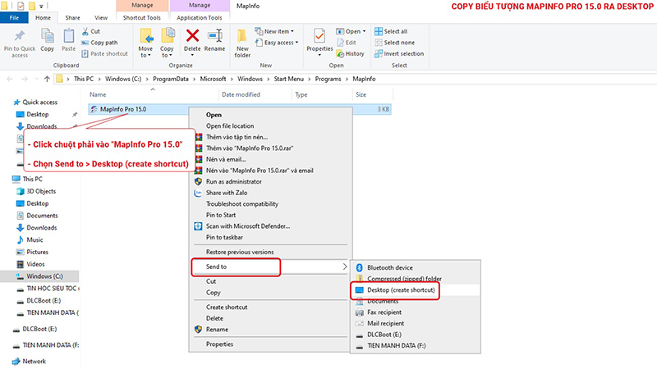Image resolution: width=657 pixels, height=369 pixels.
Task: Open Documents in sidebar
Action: click(x=42, y=216)
